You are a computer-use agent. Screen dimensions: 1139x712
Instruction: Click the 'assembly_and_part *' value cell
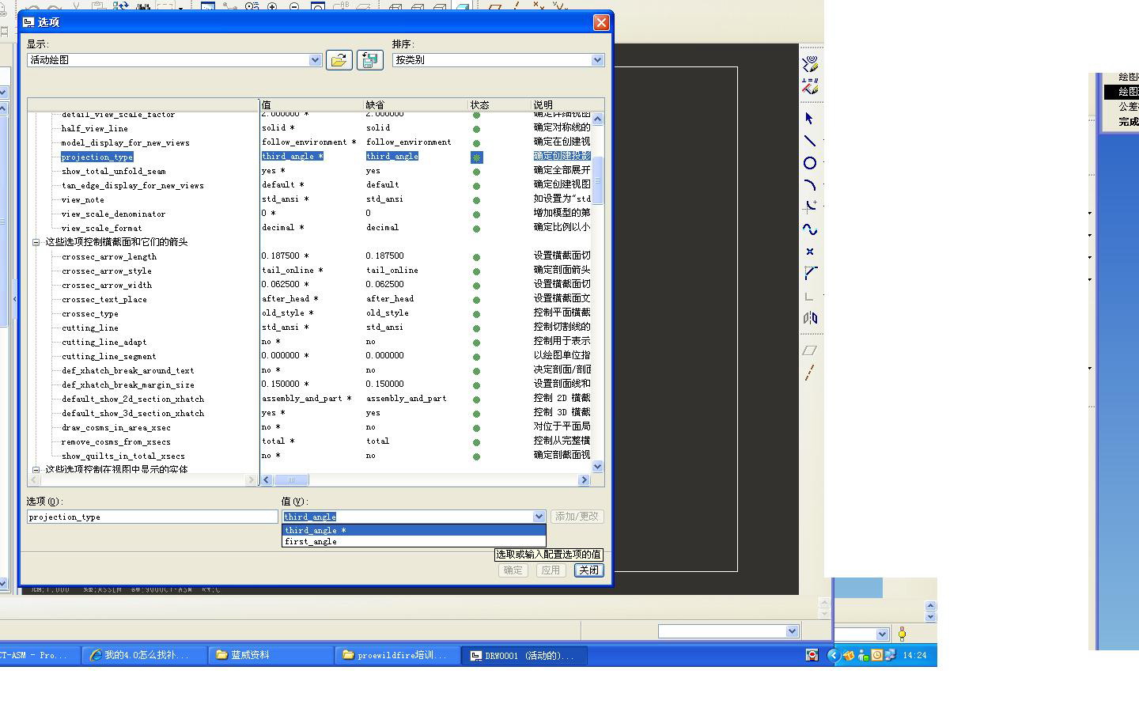307,399
